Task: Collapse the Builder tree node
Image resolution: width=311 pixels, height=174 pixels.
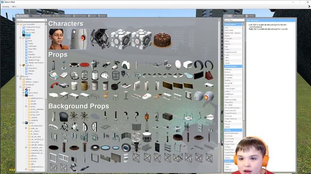Action: pyautogui.click(x=20, y=38)
